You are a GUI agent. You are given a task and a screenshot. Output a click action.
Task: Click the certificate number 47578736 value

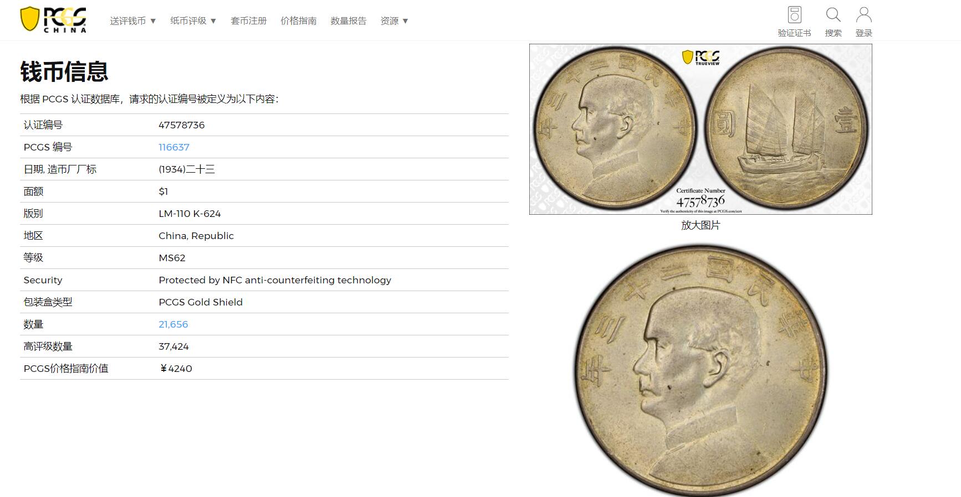tap(182, 125)
